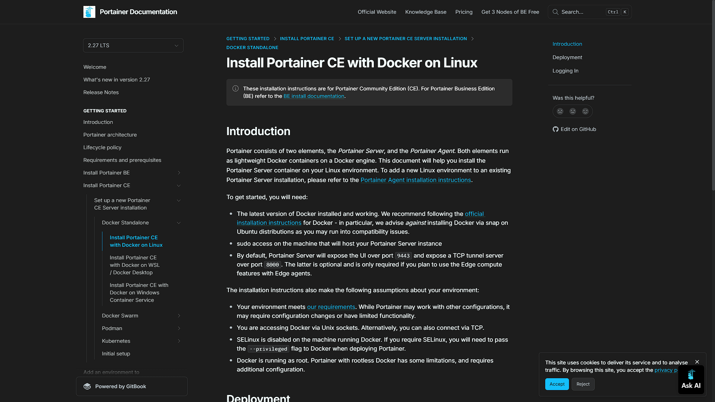Collapse the Docker Standalone section

pyautogui.click(x=179, y=223)
